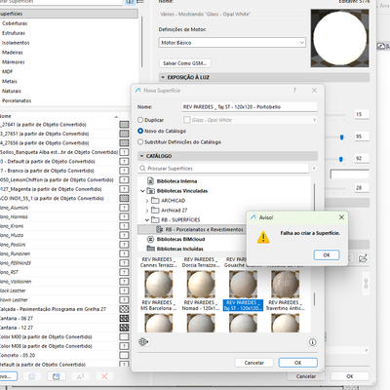
Task: Select the Coberturas category
Action: 15,23
